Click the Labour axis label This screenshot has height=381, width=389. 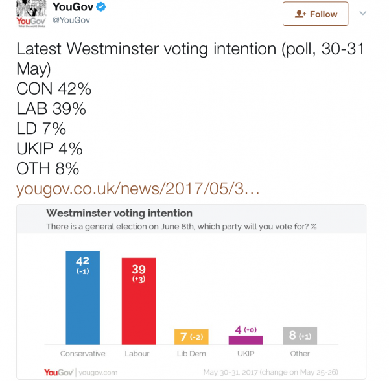click(137, 354)
